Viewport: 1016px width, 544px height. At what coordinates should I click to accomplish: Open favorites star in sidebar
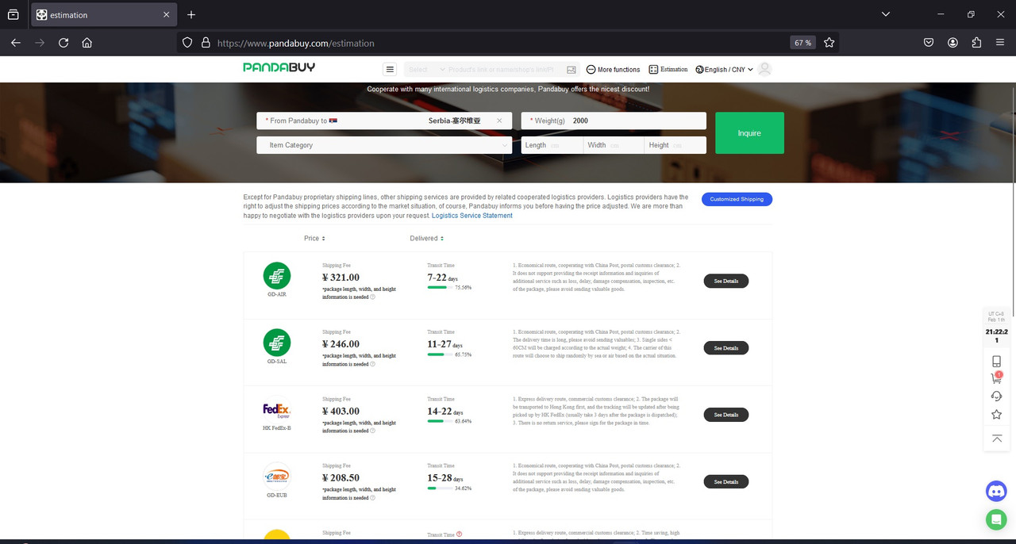996,415
